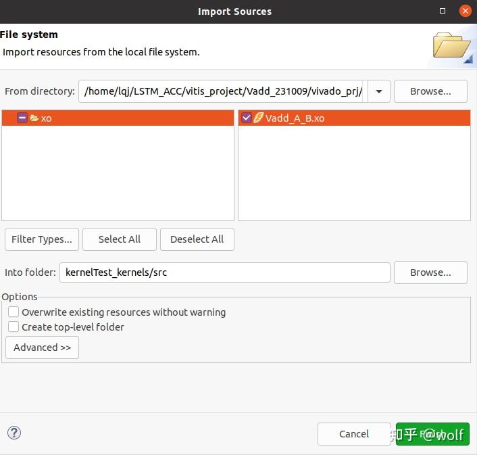The height and width of the screenshot is (455, 477).
Task: Click the Into folder text field
Action: pos(224,272)
